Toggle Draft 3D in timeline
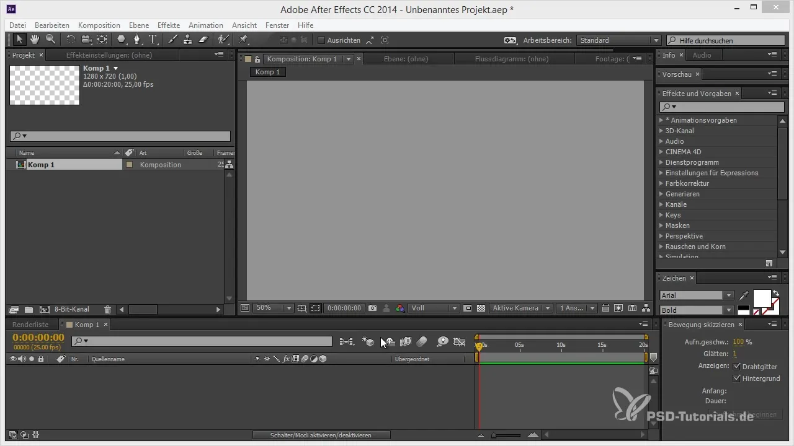Screen dimensions: 794x446 [x=368, y=341]
